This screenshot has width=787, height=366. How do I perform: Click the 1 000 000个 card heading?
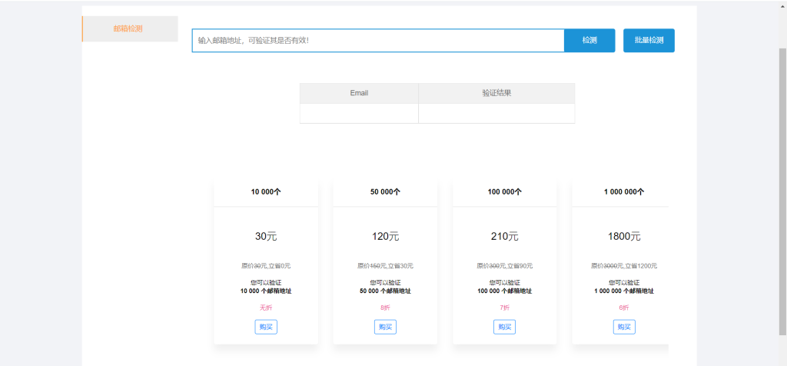[624, 192]
